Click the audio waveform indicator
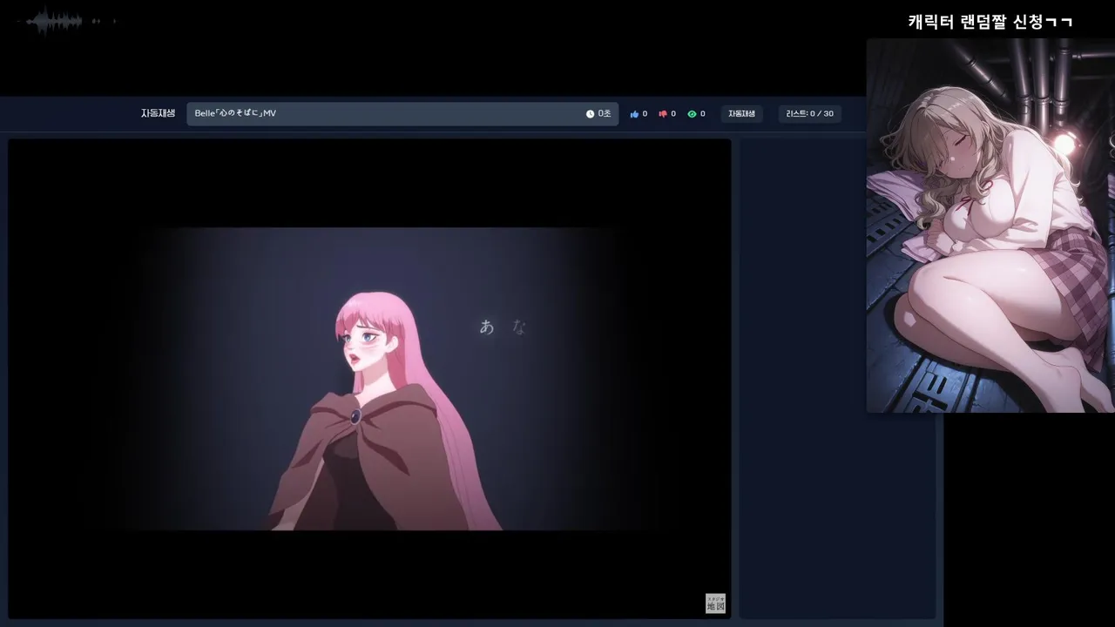The width and height of the screenshot is (1115, 627). click(x=66, y=21)
